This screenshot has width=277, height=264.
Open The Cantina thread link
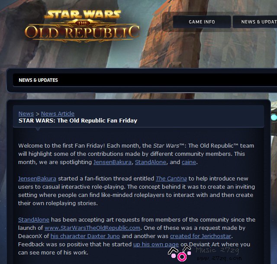[171, 178]
